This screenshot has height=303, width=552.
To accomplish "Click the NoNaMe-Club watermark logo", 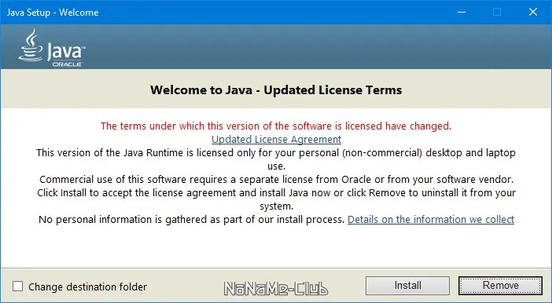I will (276, 288).
